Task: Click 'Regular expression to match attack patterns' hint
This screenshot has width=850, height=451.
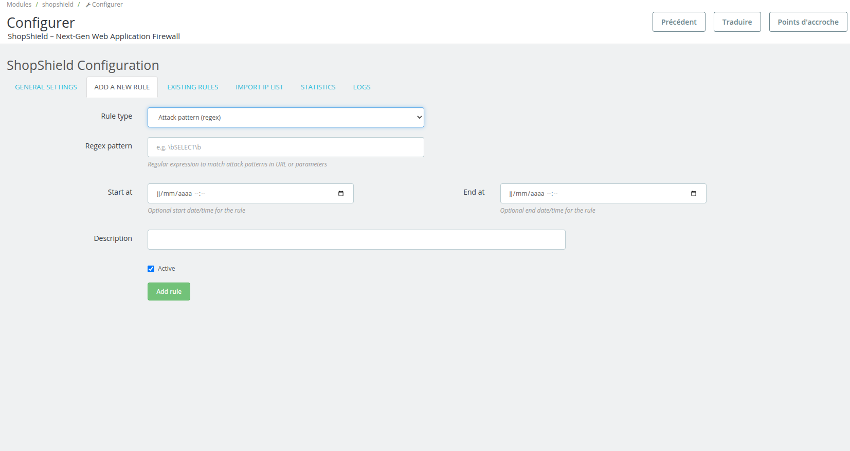Action: (237, 164)
